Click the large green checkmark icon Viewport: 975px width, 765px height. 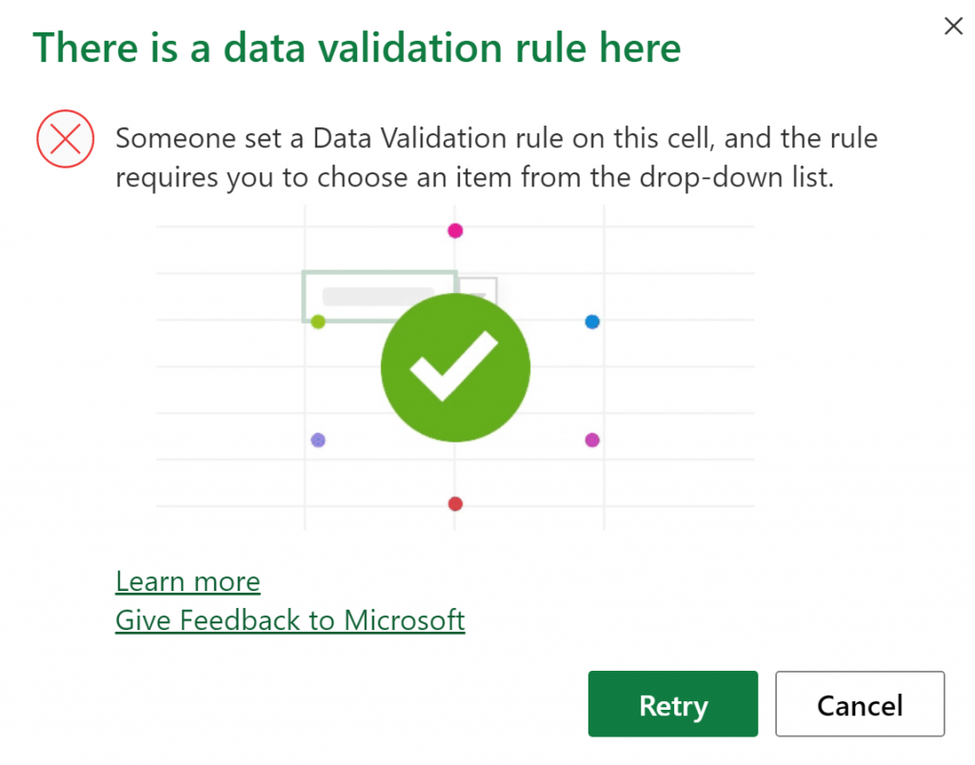455,369
